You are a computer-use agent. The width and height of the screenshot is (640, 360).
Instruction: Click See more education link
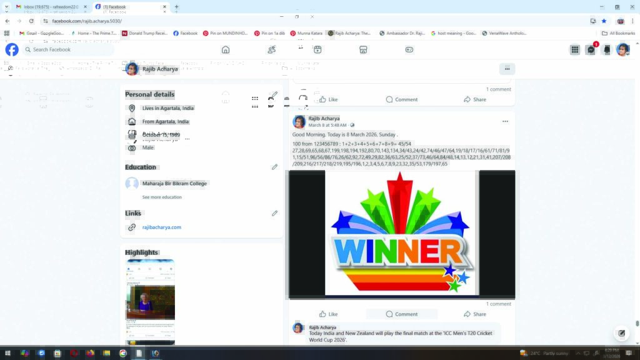coord(162,197)
